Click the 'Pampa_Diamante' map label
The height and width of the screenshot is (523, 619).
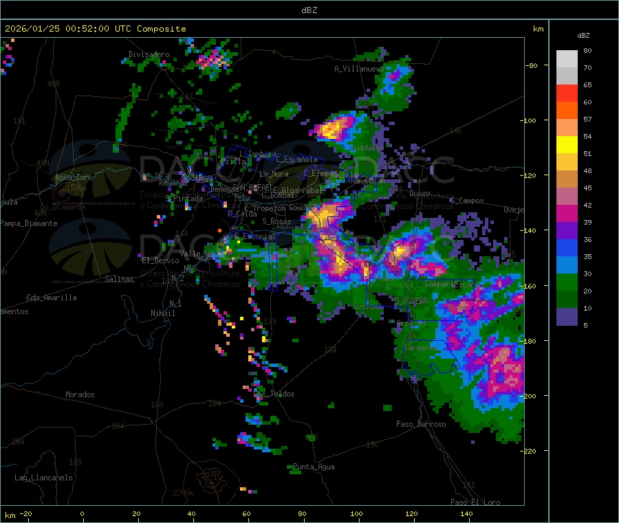[29, 223]
